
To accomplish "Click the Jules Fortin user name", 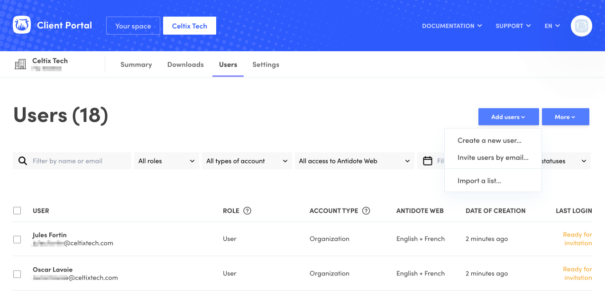I will coord(50,235).
